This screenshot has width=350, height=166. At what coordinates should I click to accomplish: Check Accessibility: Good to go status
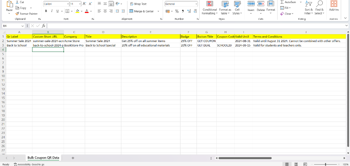[29, 164]
